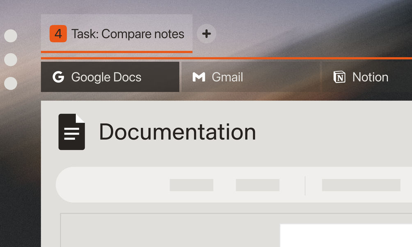
Task: Click the orange "4" badge on the task tab
Action: coord(58,34)
